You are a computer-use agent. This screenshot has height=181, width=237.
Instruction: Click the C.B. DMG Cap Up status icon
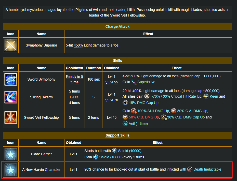tap(164, 117)
